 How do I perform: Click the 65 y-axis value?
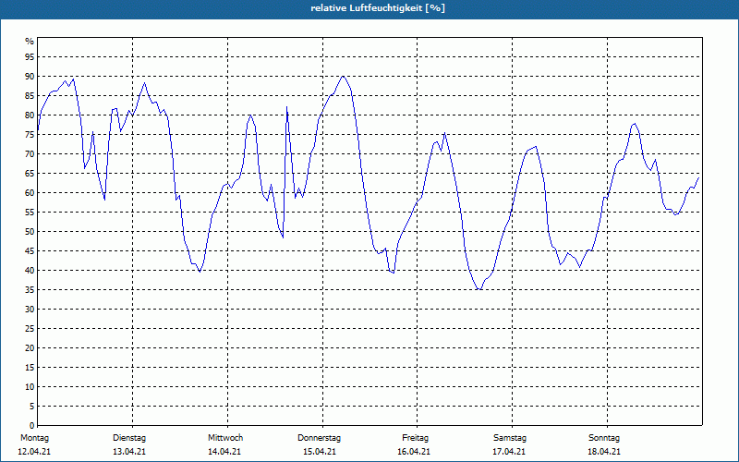(x=30, y=174)
